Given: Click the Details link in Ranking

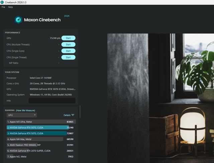Looking at the screenshot, I should click(x=67, y=115).
